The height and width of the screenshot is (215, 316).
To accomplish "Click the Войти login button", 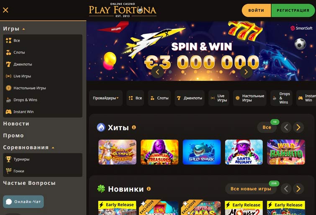I will 256,10.
